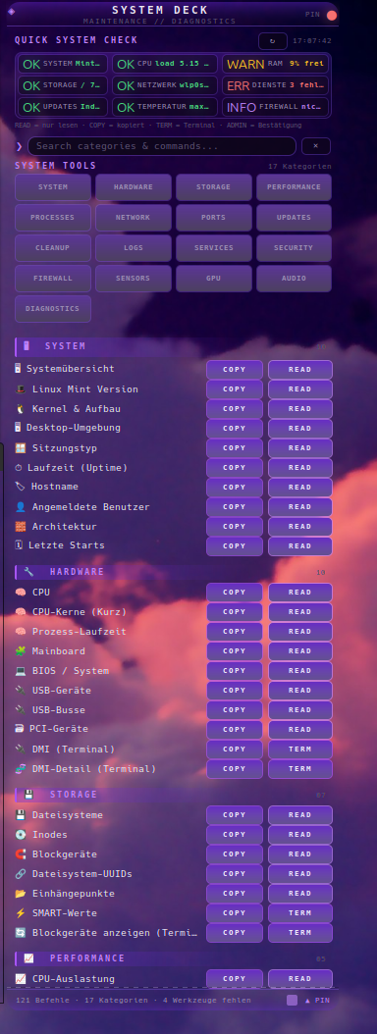The width and height of the screenshot is (377, 1034).
Task: Click the window icon beside Sitzungstyp
Action: click(21, 448)
